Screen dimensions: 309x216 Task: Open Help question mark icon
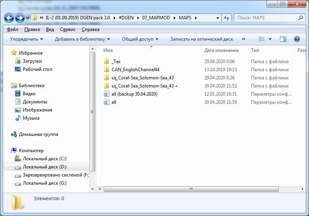(297, 39)
